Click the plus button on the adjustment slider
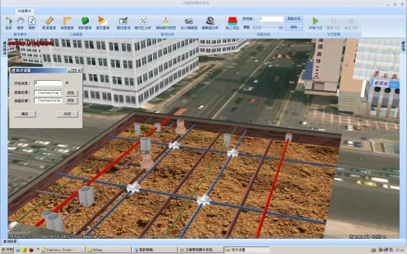The width and height of the screenshot is (407, 254). 281,28
